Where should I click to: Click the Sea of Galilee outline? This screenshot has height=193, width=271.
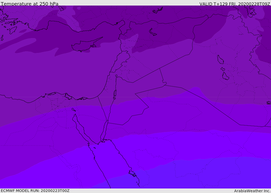point(116,76)
